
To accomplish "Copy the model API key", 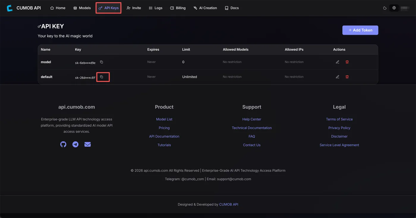I will [101, 62].
